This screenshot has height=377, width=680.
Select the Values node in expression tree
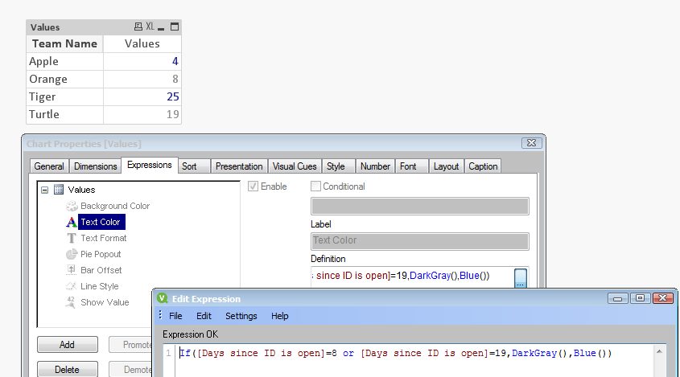pyautogui.click(x=81, y=190)
